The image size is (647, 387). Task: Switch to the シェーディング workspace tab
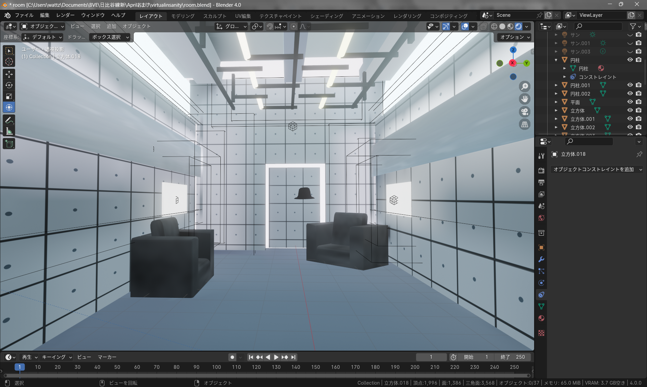[x=327, y=16]
